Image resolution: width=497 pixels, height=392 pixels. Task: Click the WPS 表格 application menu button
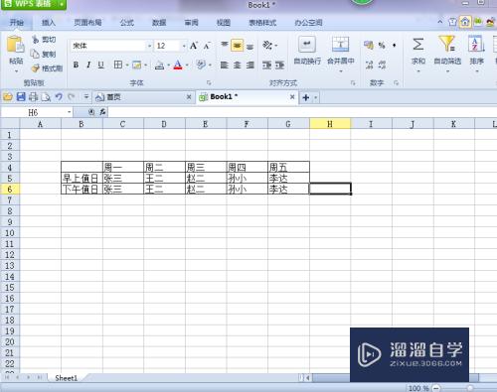(x=33, y=4)
